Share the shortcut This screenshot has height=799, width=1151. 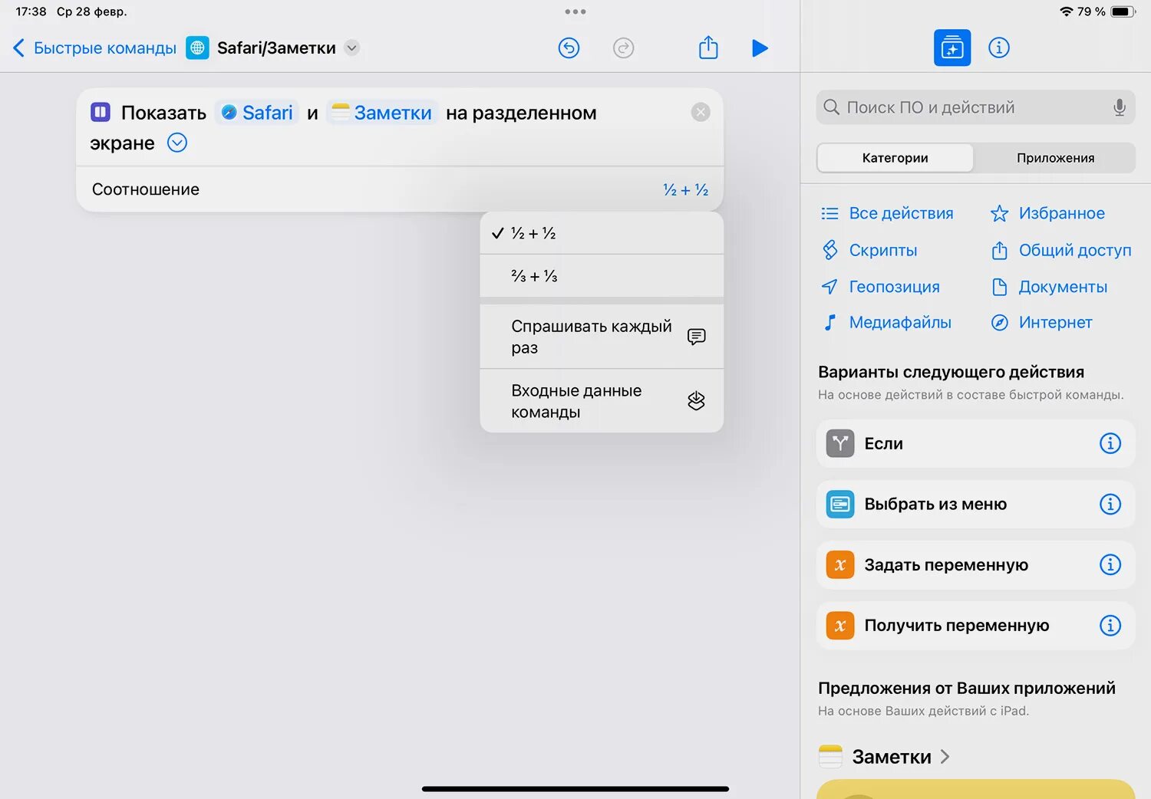click(x=708, y=48)
